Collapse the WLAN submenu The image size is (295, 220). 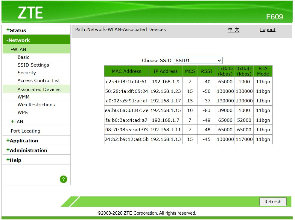[19, 49]
